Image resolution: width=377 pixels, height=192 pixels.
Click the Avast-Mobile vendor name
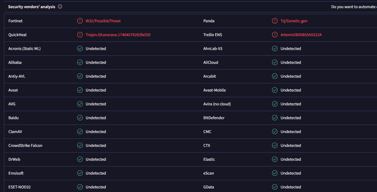(x=215, y=90)
